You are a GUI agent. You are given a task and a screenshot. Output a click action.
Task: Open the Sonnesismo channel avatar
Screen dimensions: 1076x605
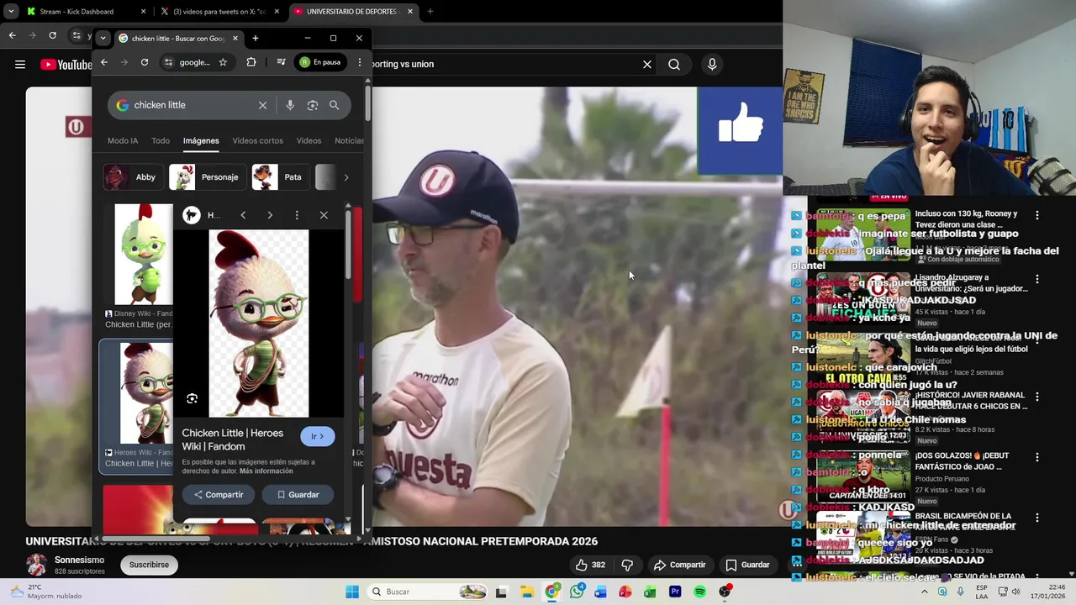[x=36, y=565]
